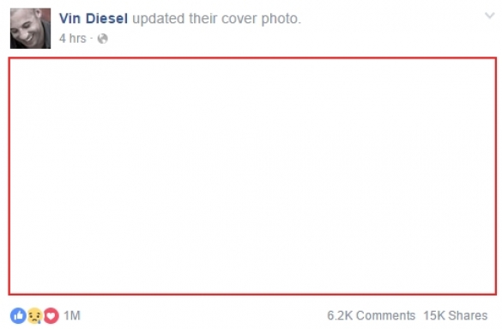This screenshot has height=329, width=502.
Task: Click the blue thumbs-up Like reaction icon
Action: (x=18, y=315)
